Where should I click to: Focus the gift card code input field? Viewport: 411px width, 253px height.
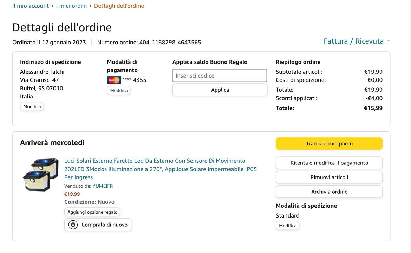pos(220,76)
